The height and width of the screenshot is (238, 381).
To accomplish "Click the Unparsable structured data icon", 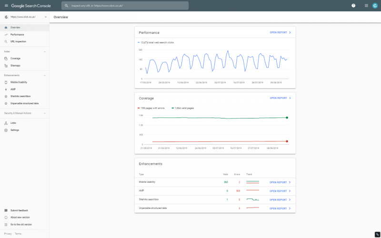I will (x=6, y=103).
